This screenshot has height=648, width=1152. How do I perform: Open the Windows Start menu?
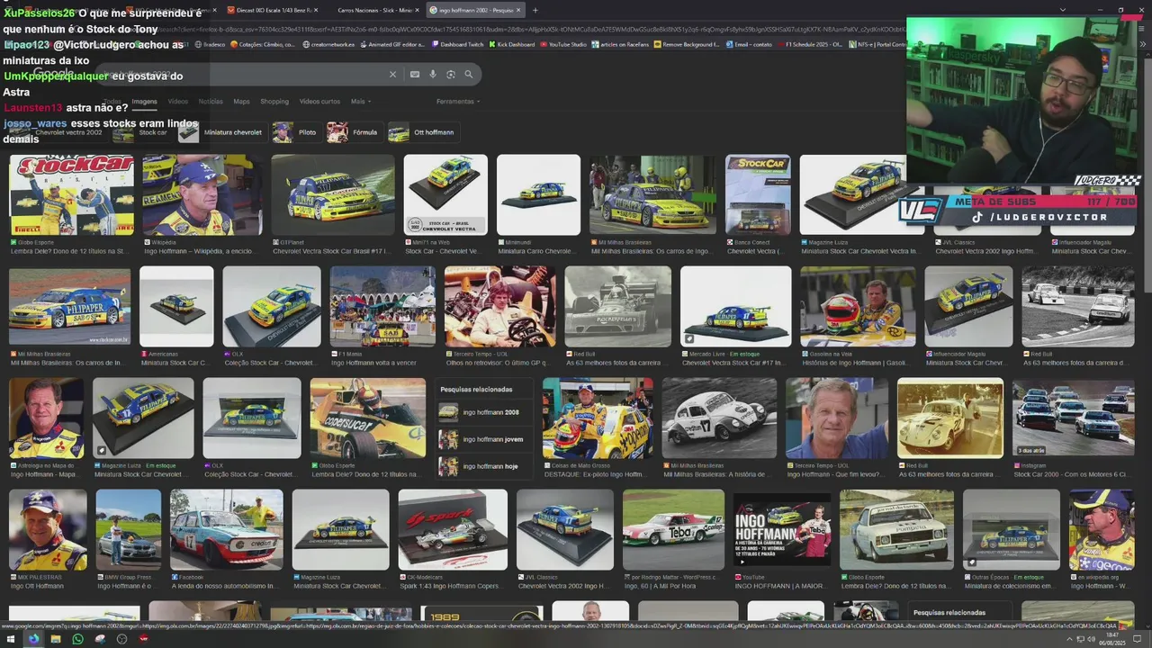pos(11,639)
